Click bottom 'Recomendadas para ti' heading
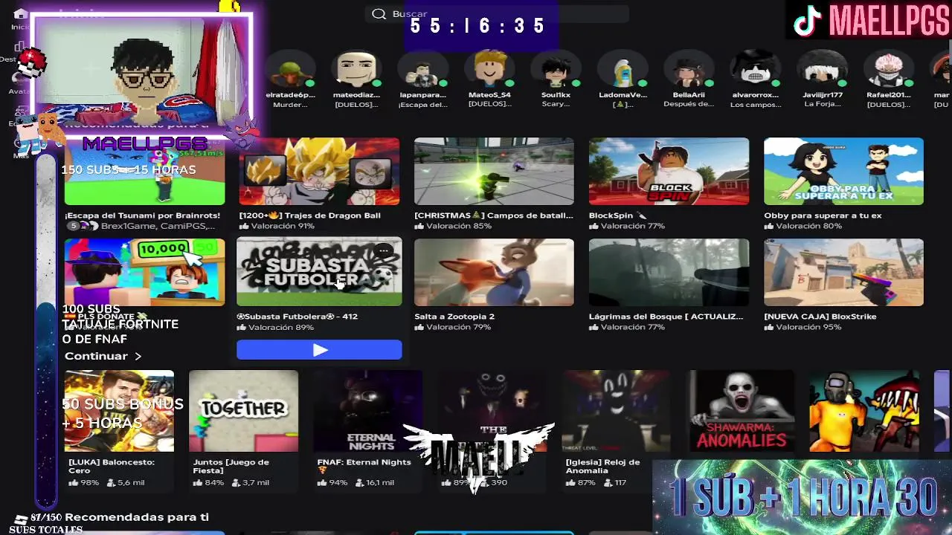Screen dimensions: 952x535 pos(137,517)
